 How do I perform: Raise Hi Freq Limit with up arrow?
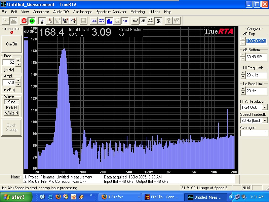pos(243,73)
